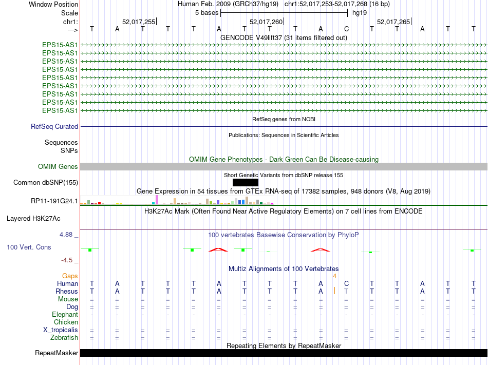Click the -4.5 lower scale value

coord(67,260)
